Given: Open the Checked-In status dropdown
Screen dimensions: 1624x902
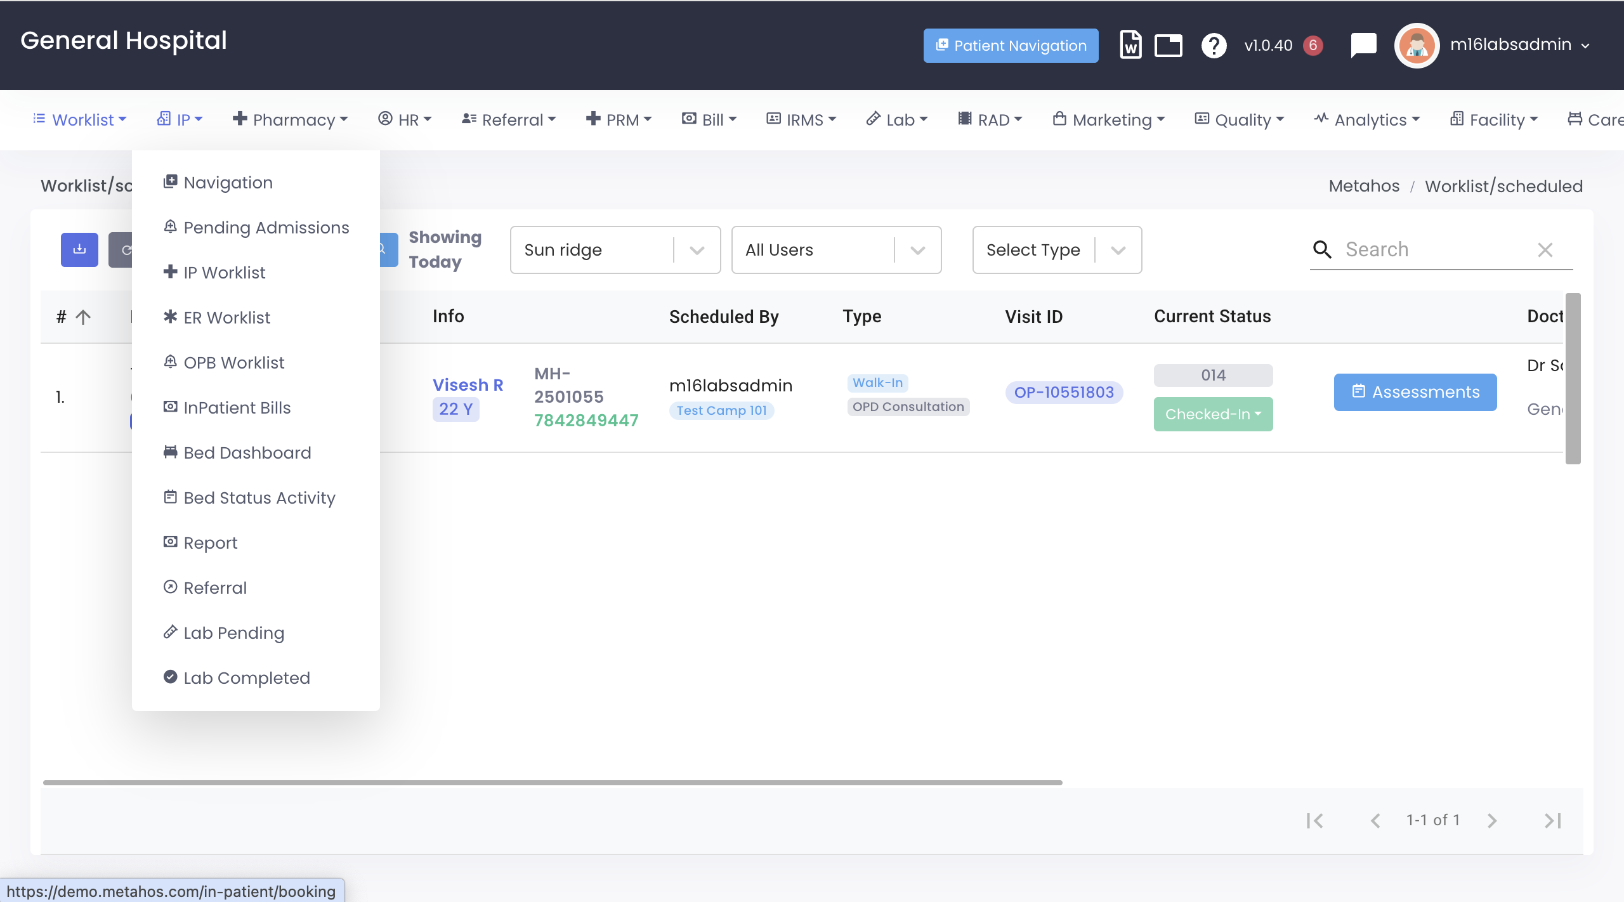Looking at the screenshot, I should 1212,414.
